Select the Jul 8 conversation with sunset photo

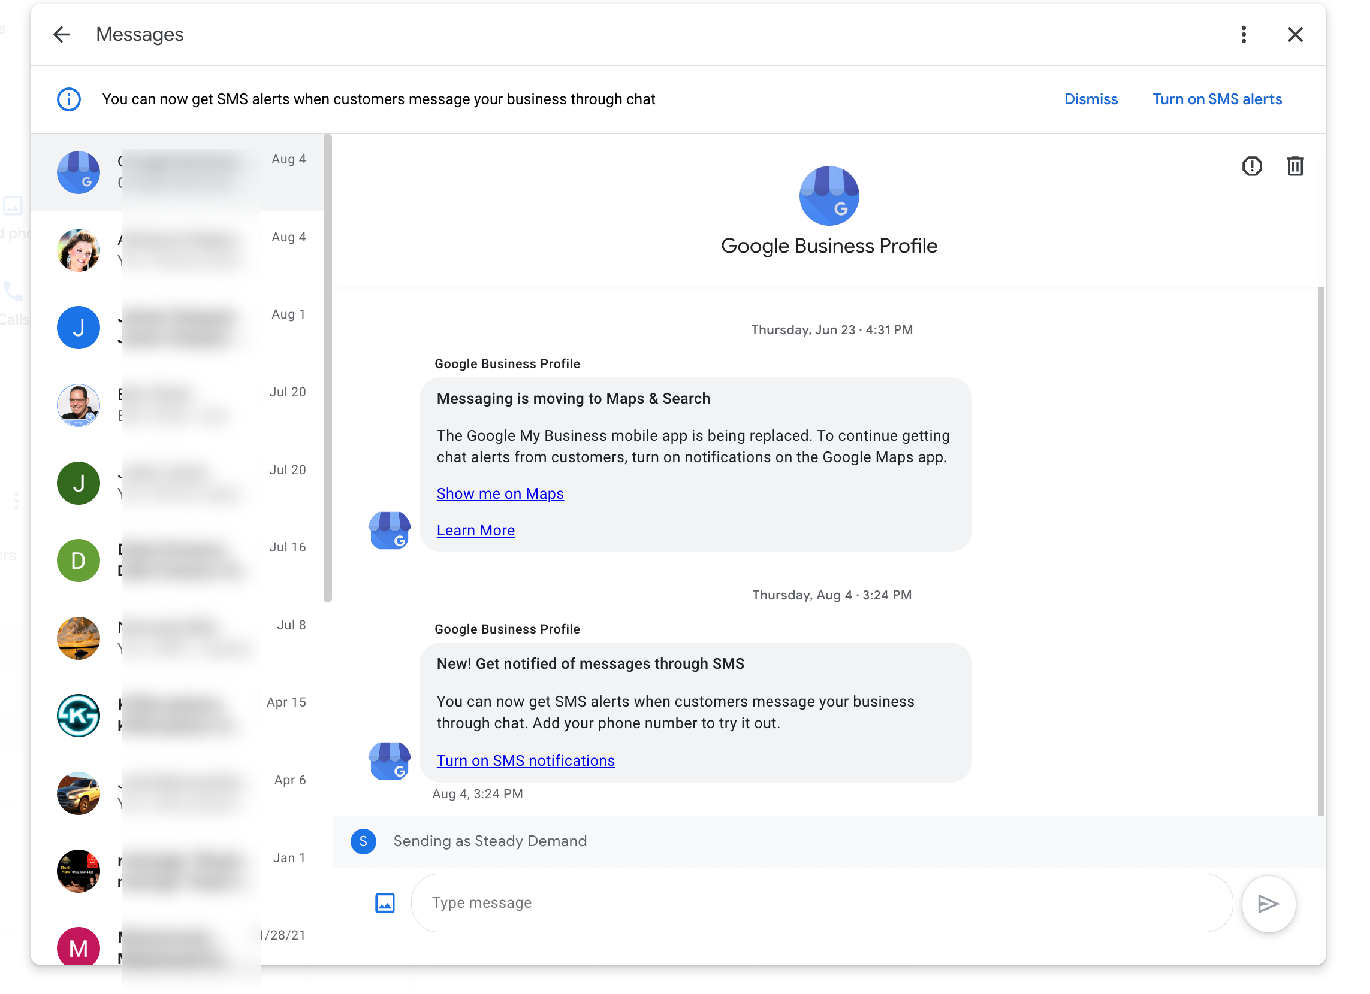[x=181, y=638]
